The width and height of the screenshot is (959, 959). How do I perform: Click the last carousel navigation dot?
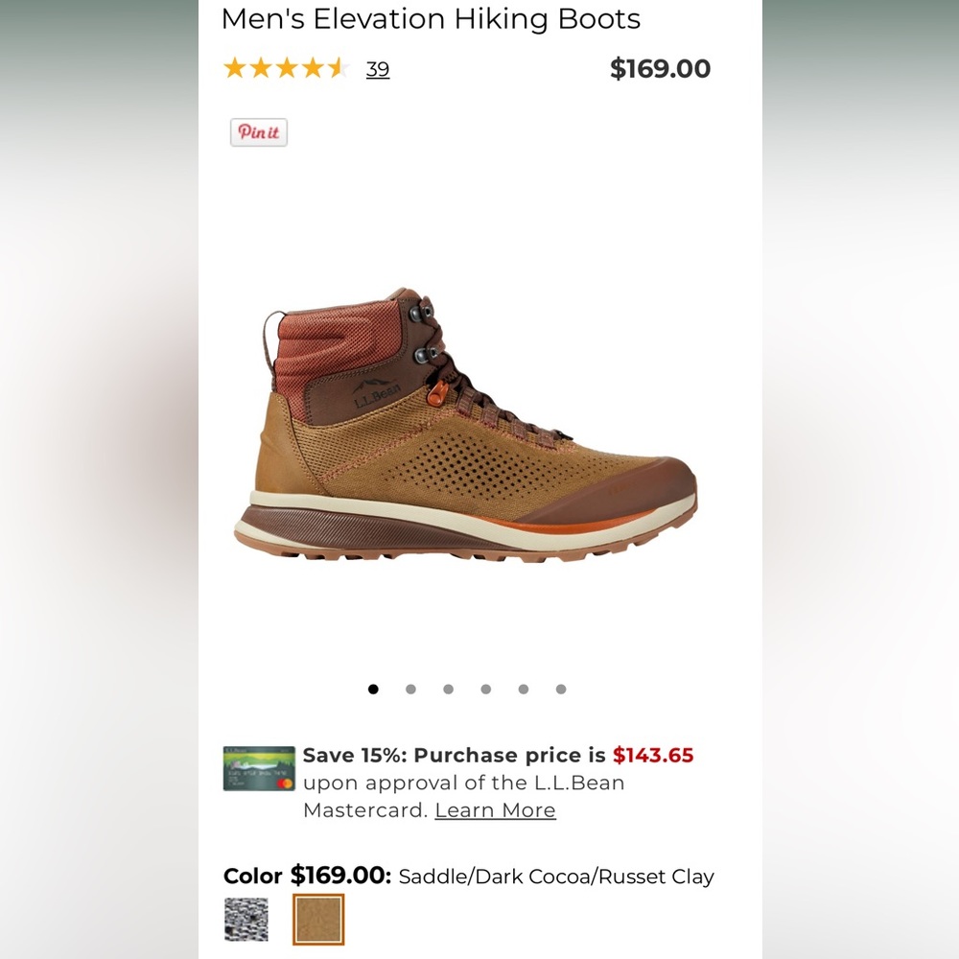click(x=560, y=689)
